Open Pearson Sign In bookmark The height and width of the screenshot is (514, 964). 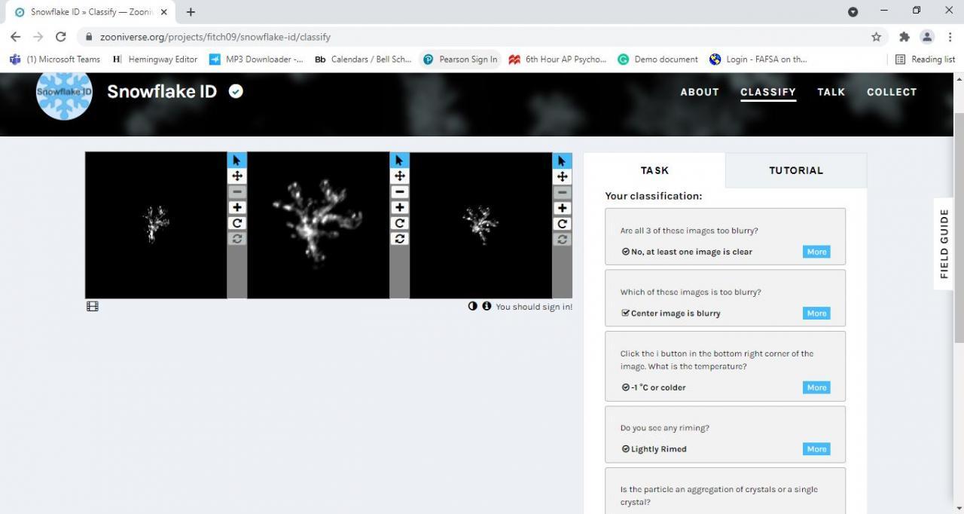[460, 59]
